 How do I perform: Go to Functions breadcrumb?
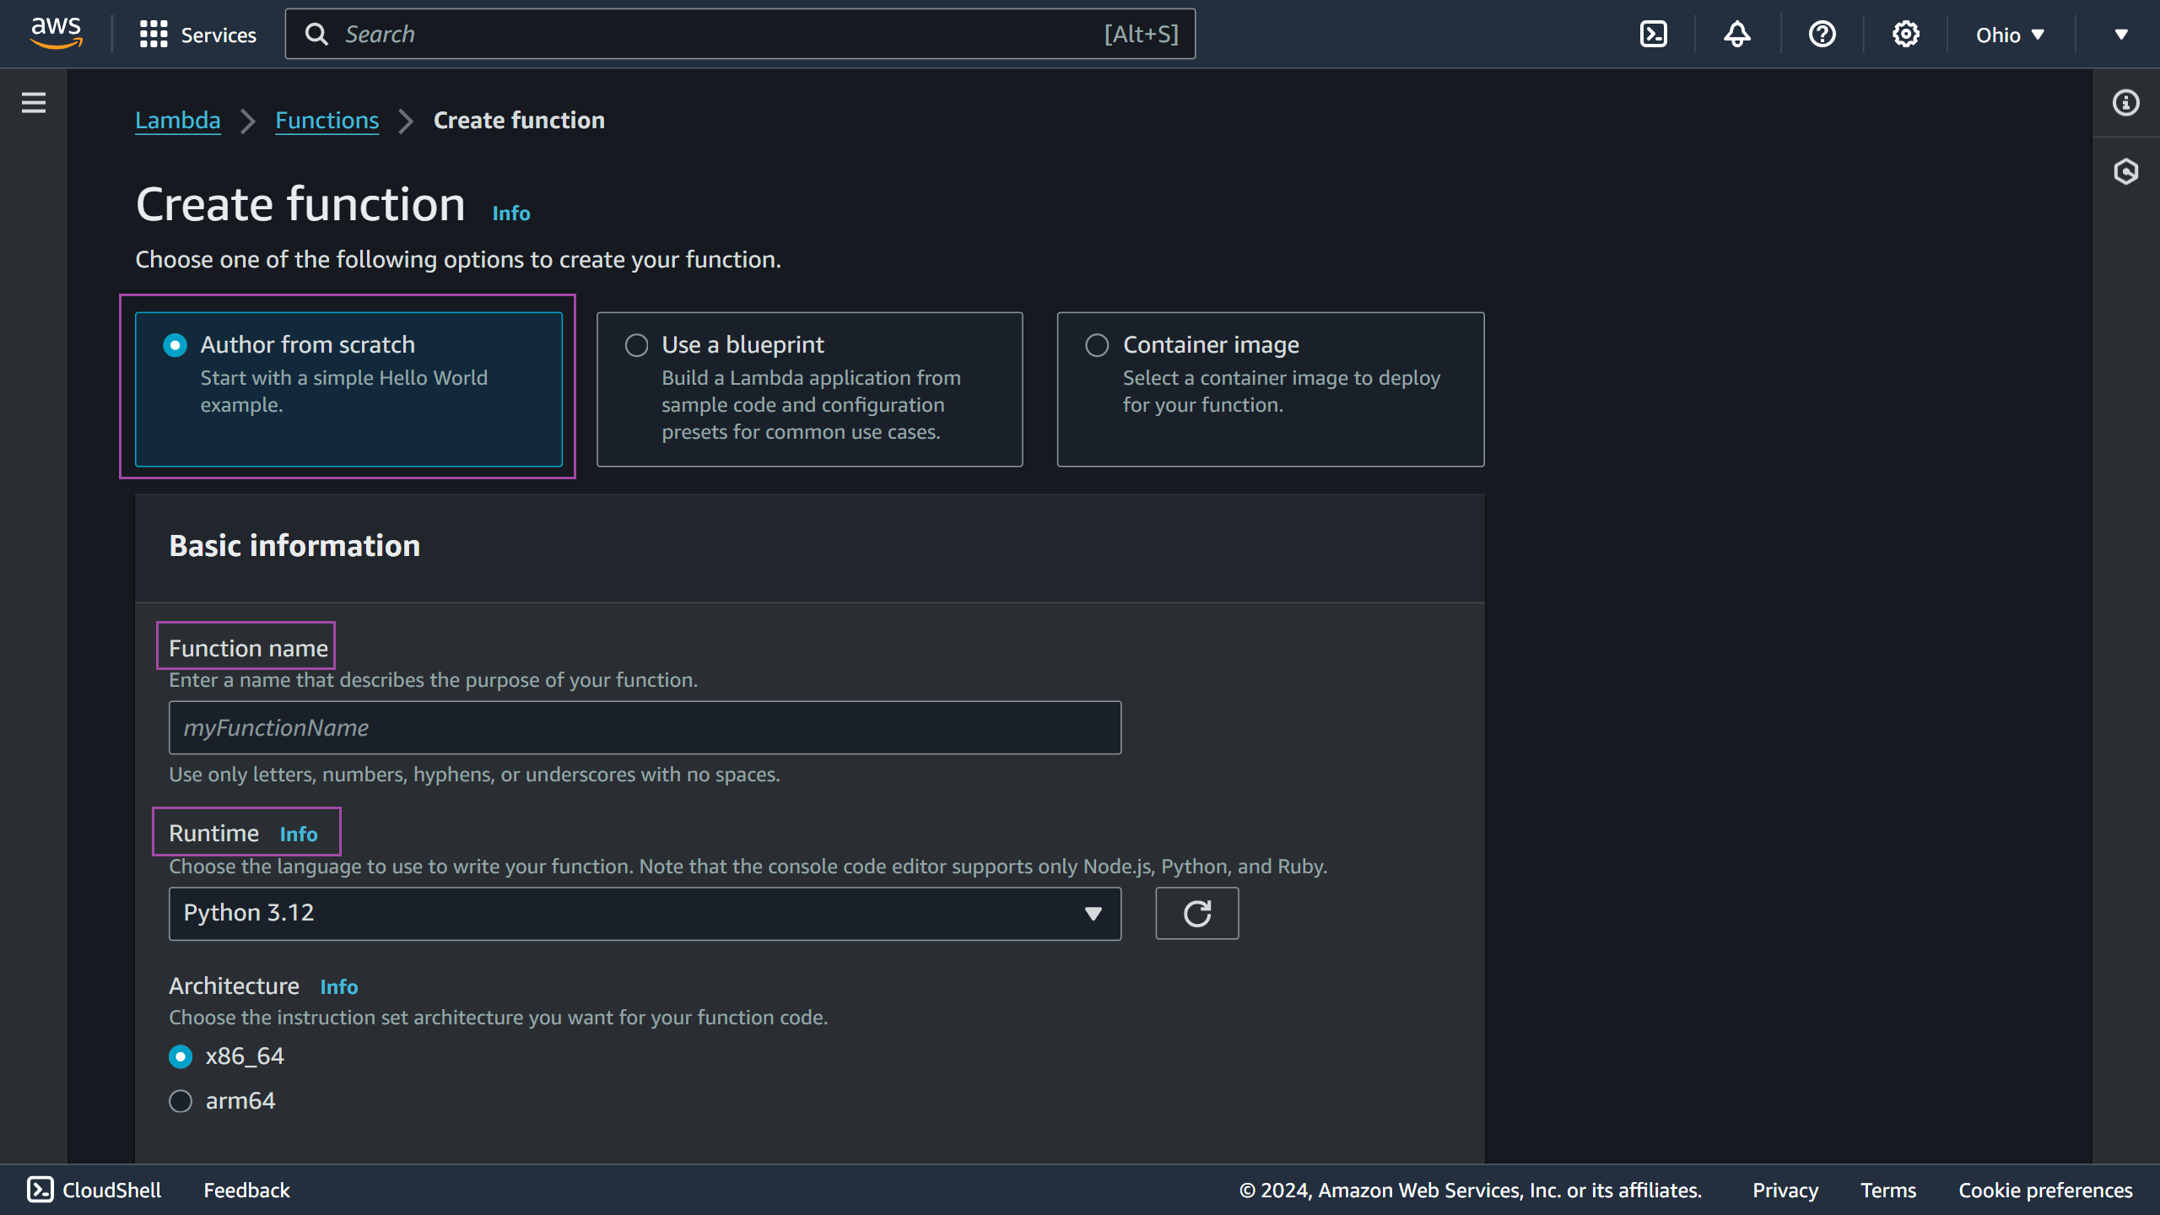point(327,121)
